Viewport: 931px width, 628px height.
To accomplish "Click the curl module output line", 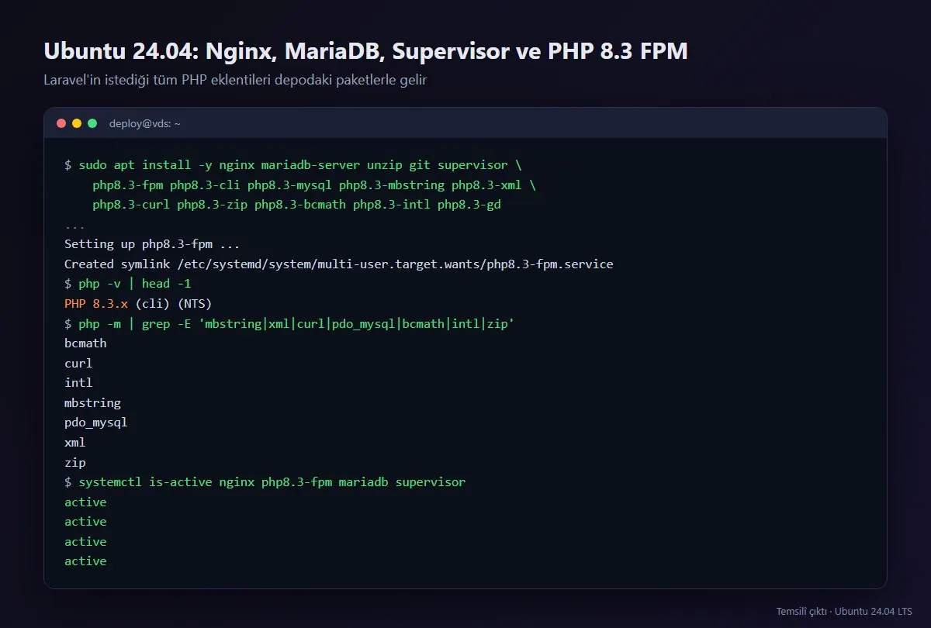I will click(x=78, y=363).
